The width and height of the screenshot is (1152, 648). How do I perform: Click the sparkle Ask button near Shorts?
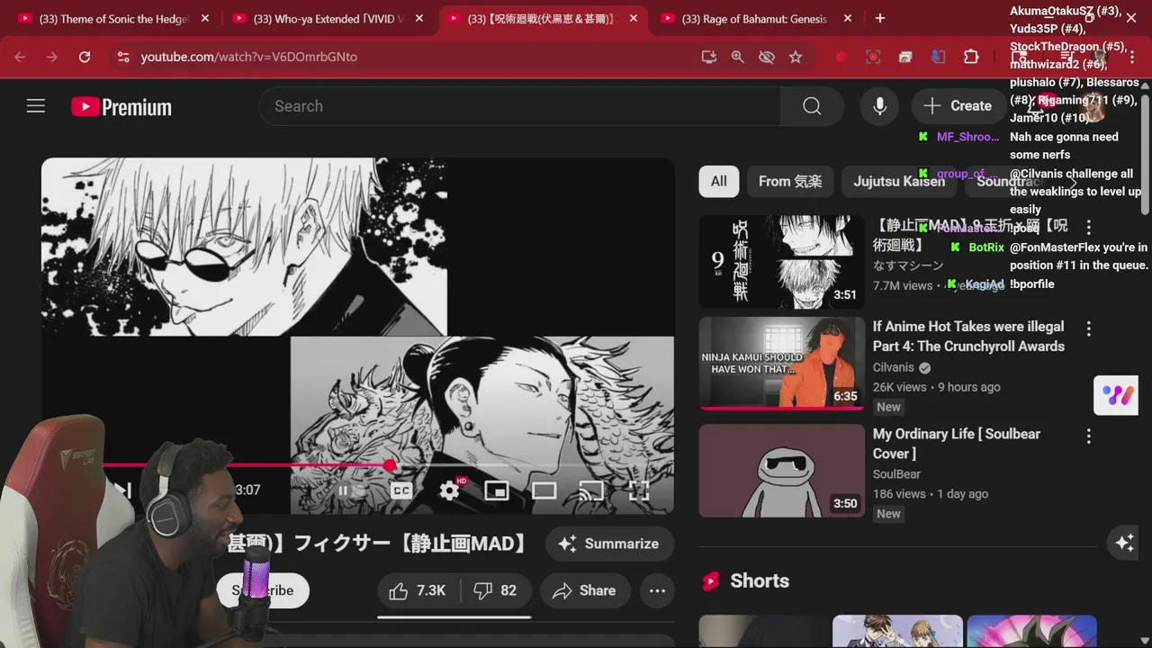click(1125, 543)
